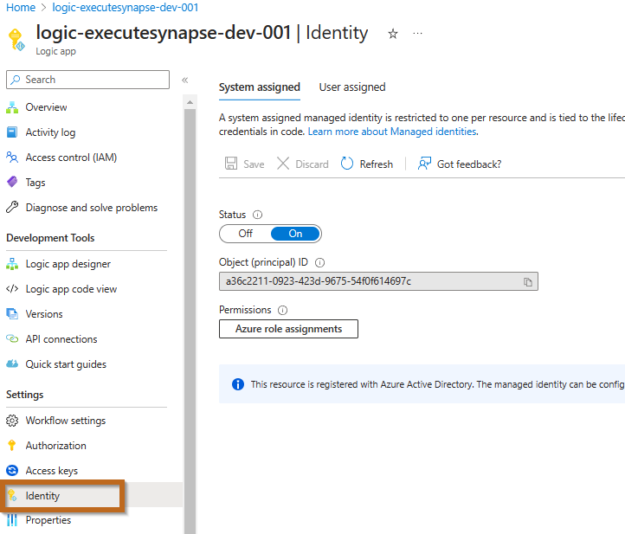Show info tooltip next to Status

[x=258, y=215]
